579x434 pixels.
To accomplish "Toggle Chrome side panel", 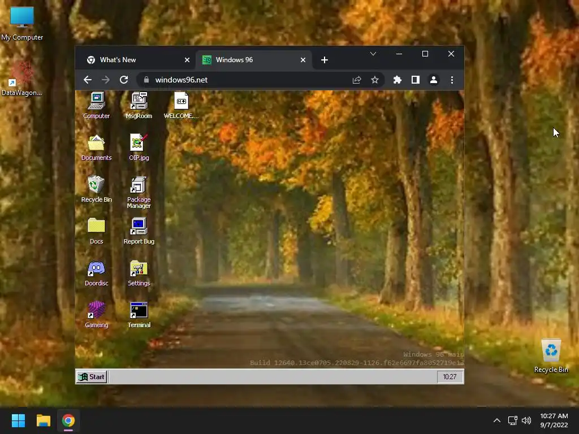I will tap(416, 80).
